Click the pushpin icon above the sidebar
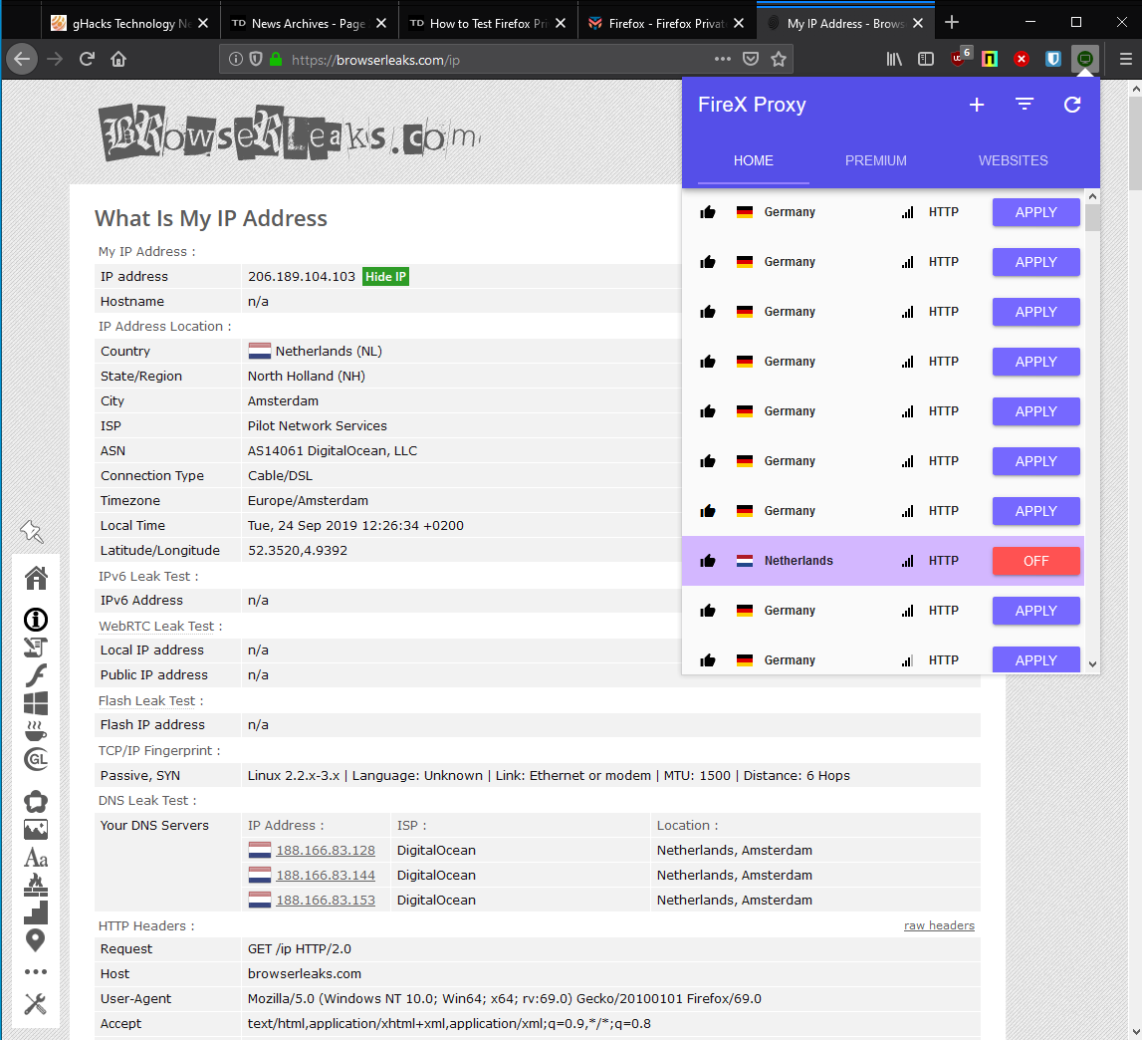Image resolution: width=1142 pixels, height=1040 pixels. 32,531
